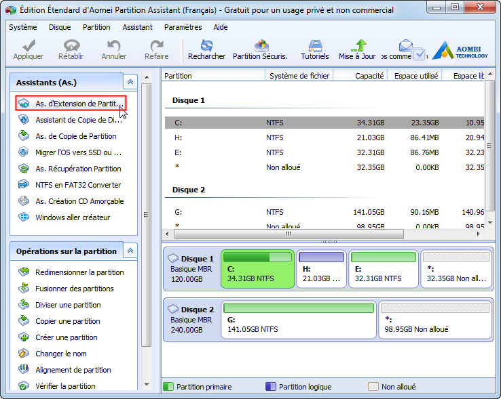Image resolution: width=501 pixels, height=399 pixels.
Task: Click the As. Création CD Amorçable icon
Action: click(24, 201)
